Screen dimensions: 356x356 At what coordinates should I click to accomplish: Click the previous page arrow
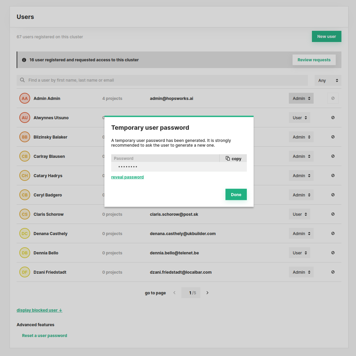coord(175,293)
